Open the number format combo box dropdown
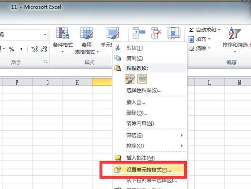The width and height of the screenshot is (251, 189). pyautogui.click(x=45, y=34)
